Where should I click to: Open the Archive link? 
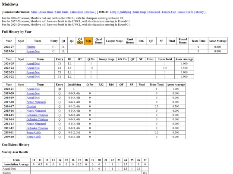90,12
